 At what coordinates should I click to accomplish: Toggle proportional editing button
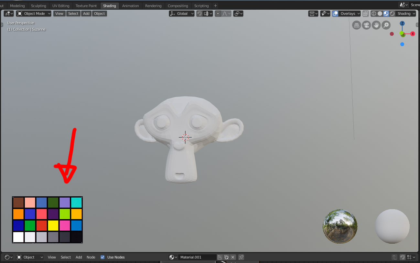(218, 14)
